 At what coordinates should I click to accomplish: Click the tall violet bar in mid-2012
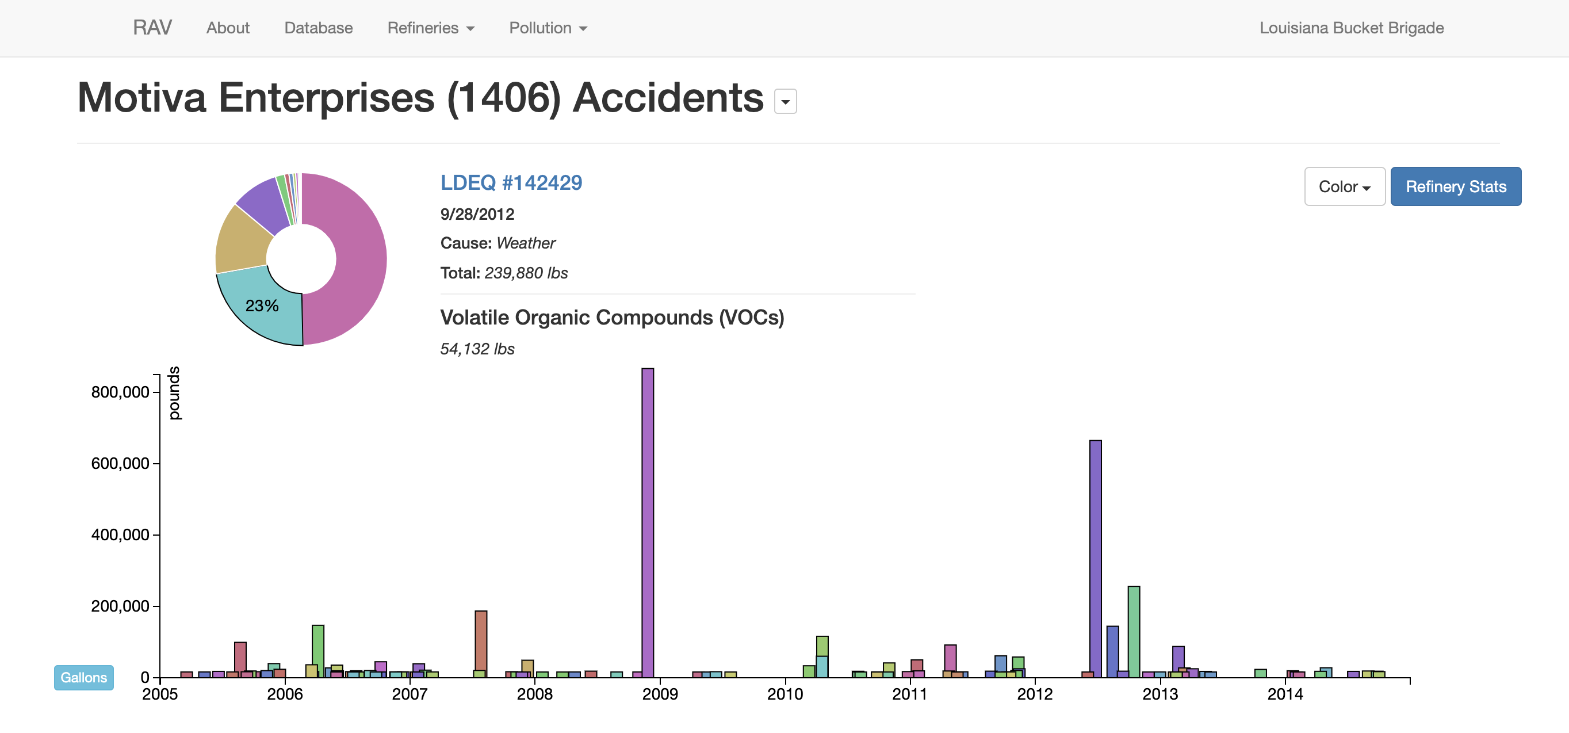1095,559
